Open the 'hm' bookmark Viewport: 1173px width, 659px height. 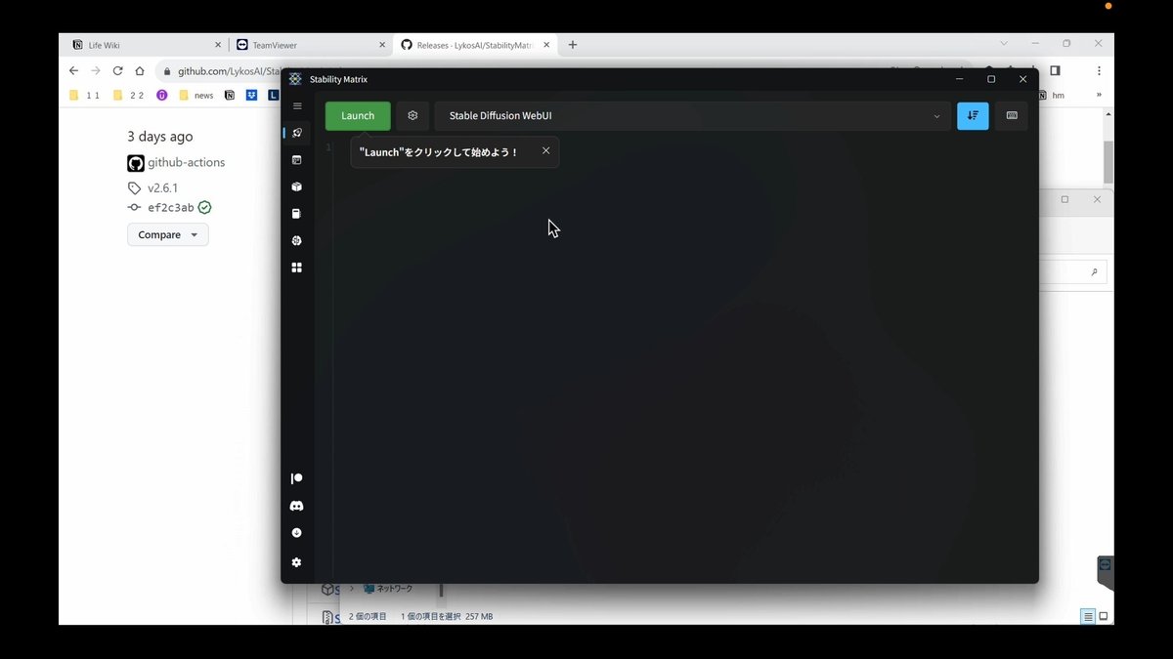pos(1052,95)
